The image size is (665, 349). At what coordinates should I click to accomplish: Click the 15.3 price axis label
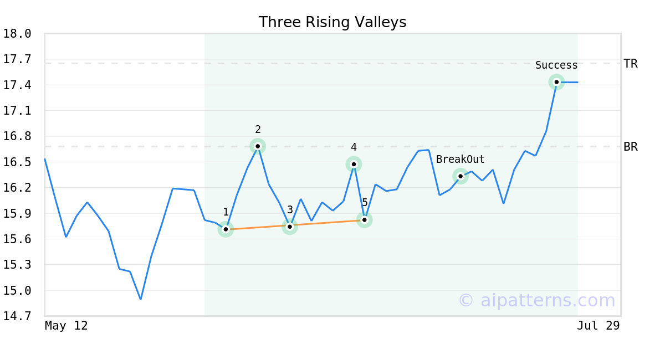[17, 265]
